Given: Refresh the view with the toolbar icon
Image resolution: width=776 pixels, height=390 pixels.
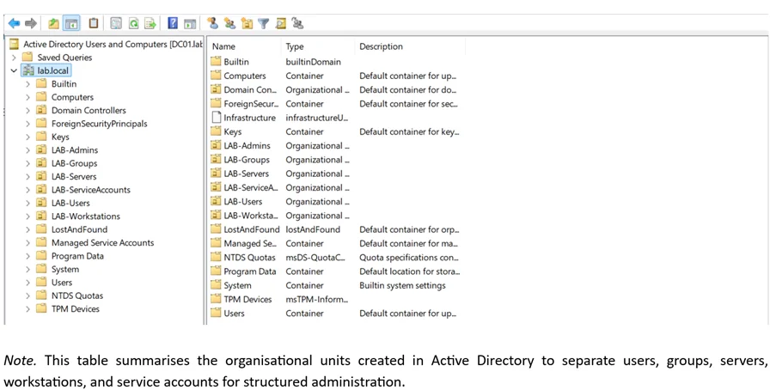Looking at the screenshot, I should pyautogui.click(x=133, y=23).
